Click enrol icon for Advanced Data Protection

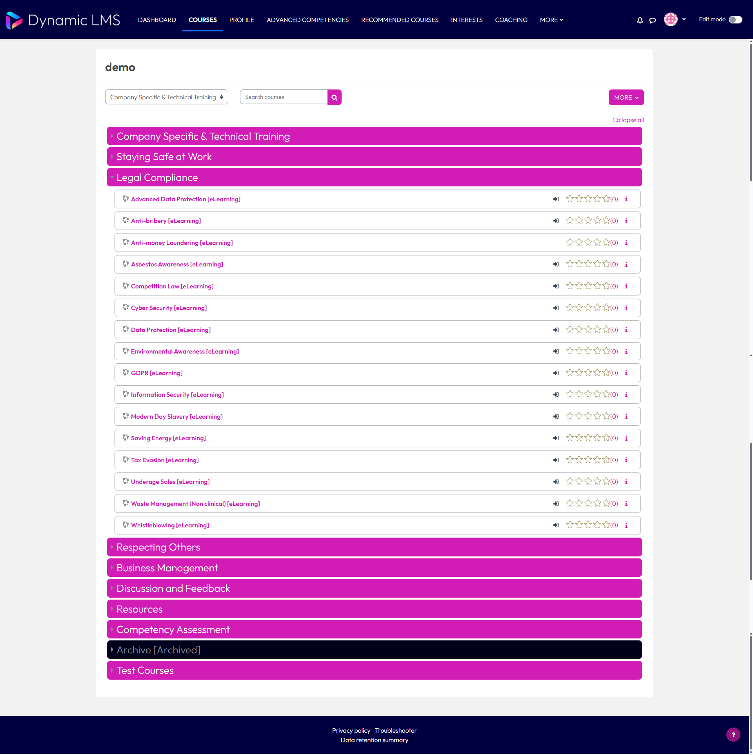pyautogui.click(x=556, y=199)
